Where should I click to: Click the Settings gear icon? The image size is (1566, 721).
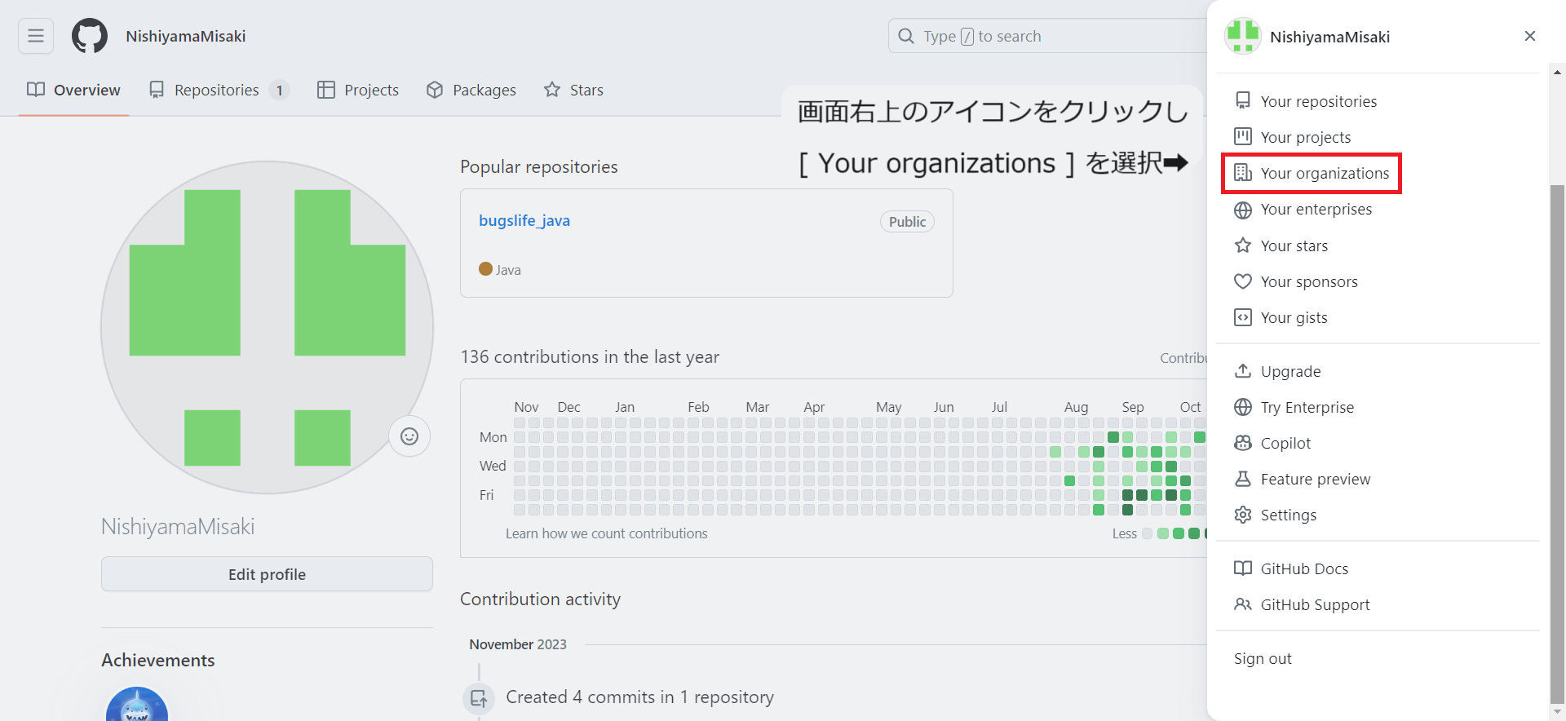point(1243,515)
